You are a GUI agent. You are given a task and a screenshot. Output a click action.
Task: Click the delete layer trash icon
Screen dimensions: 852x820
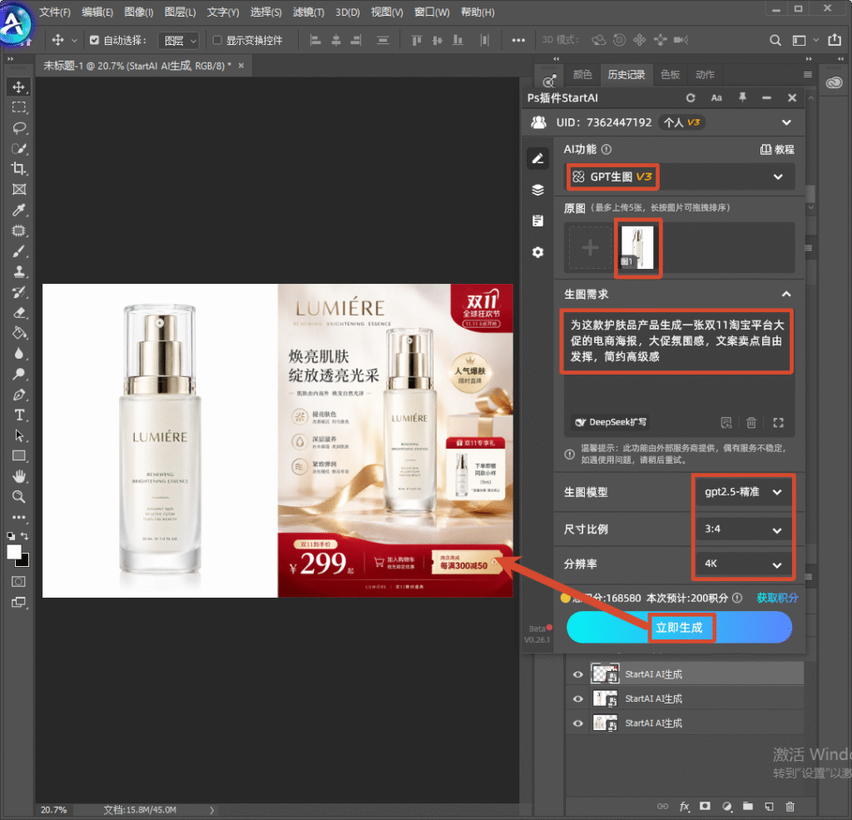coord(790,807)
